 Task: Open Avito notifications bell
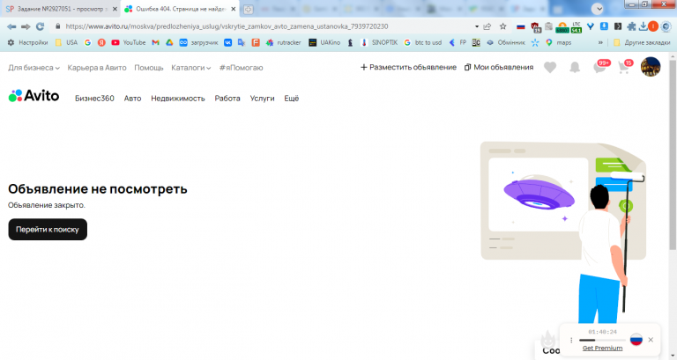575,67
